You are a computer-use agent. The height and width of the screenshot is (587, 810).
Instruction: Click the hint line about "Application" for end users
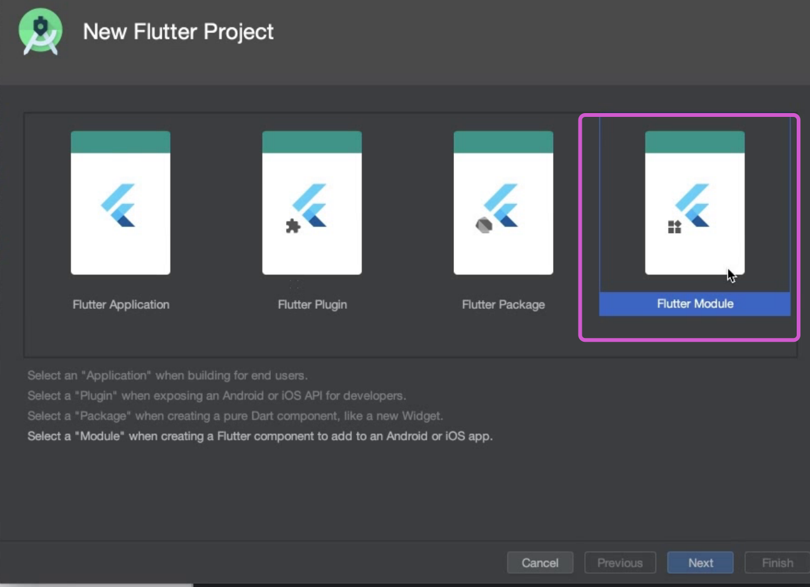coord(167,375)
